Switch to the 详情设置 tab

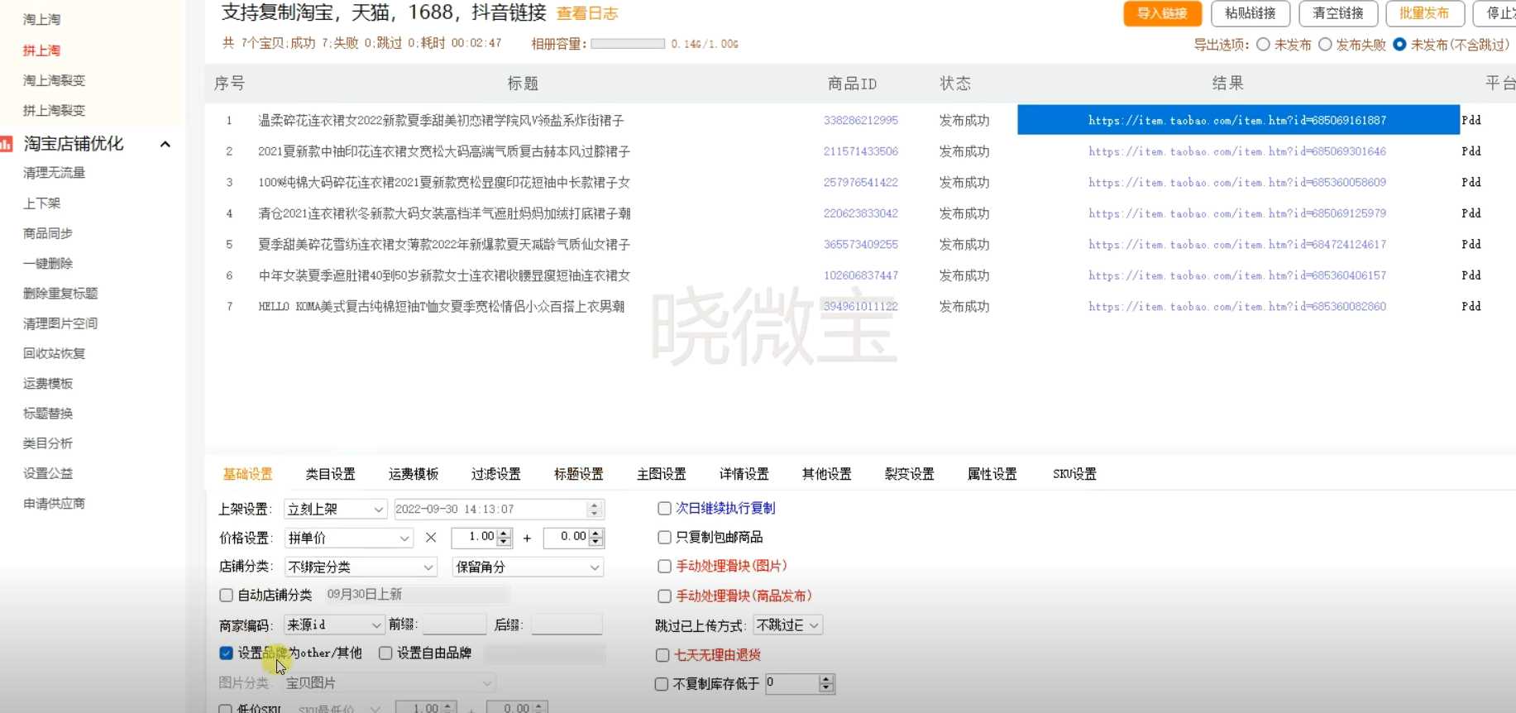744,474
